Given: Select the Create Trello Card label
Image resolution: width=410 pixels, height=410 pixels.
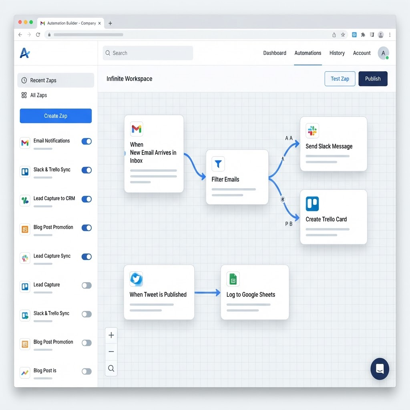Looking at the screenshot, I should coord(326,219).
